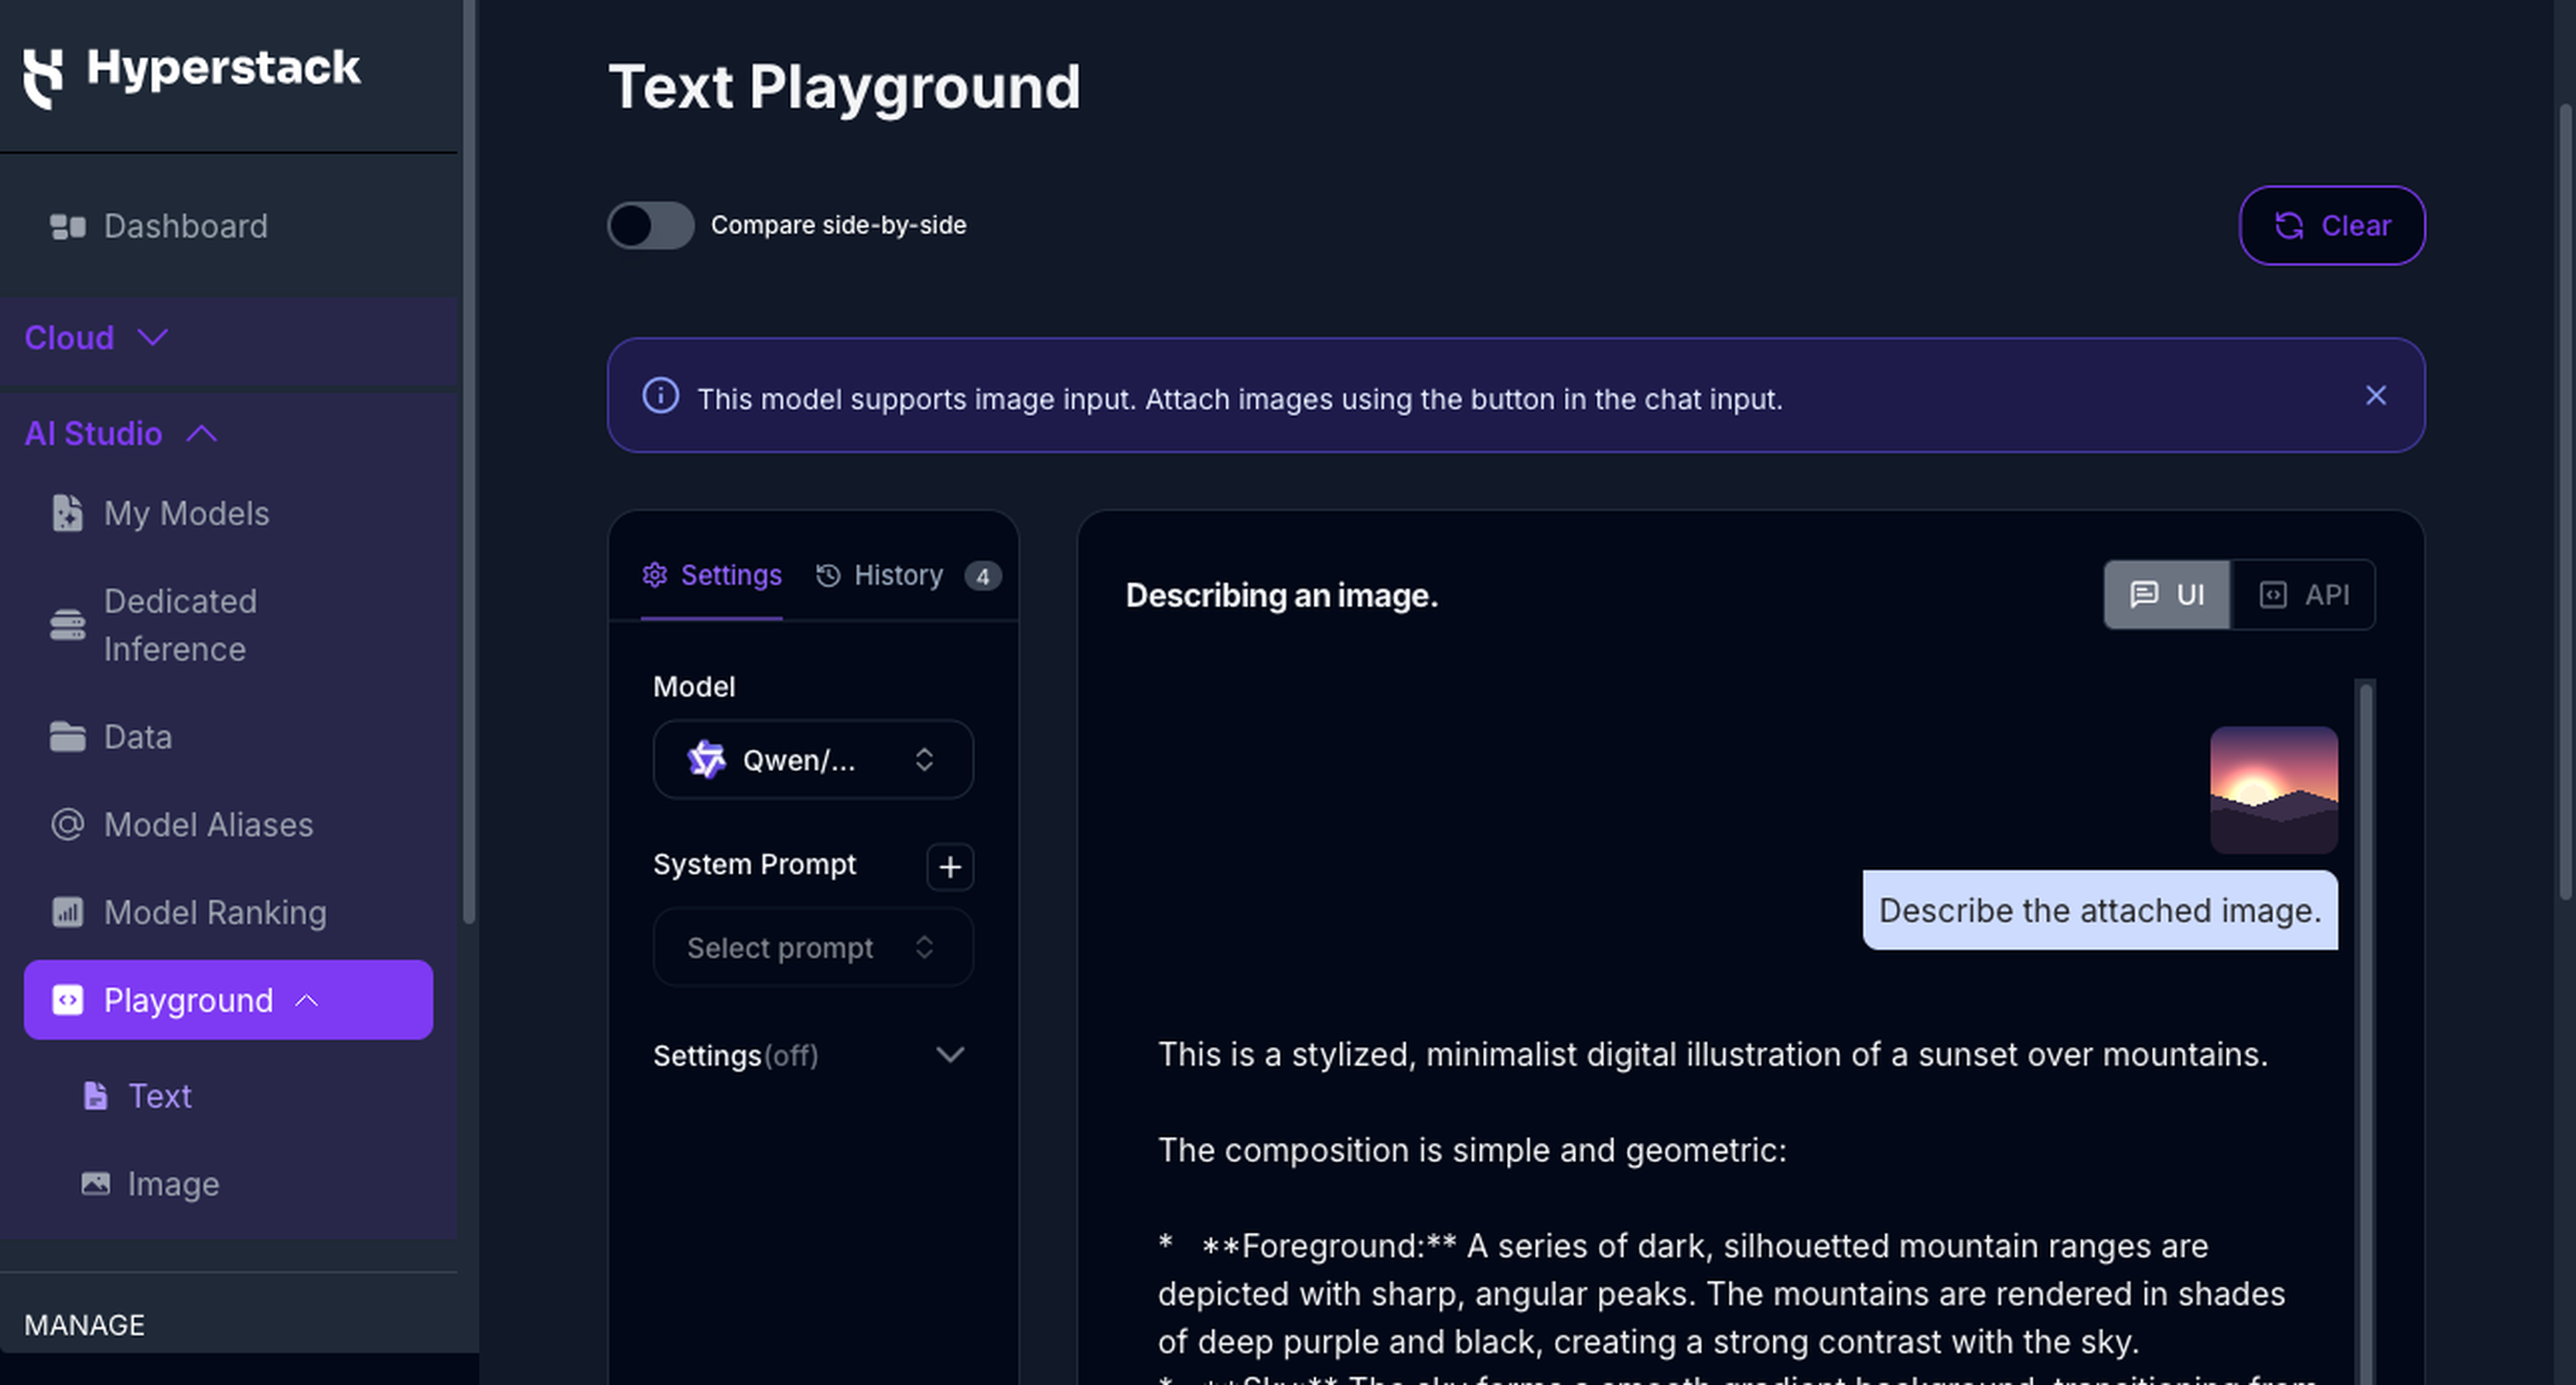This screenshot has width=2576, height=1385.
Task: Switch to UI view
Action: point(2167,595)
